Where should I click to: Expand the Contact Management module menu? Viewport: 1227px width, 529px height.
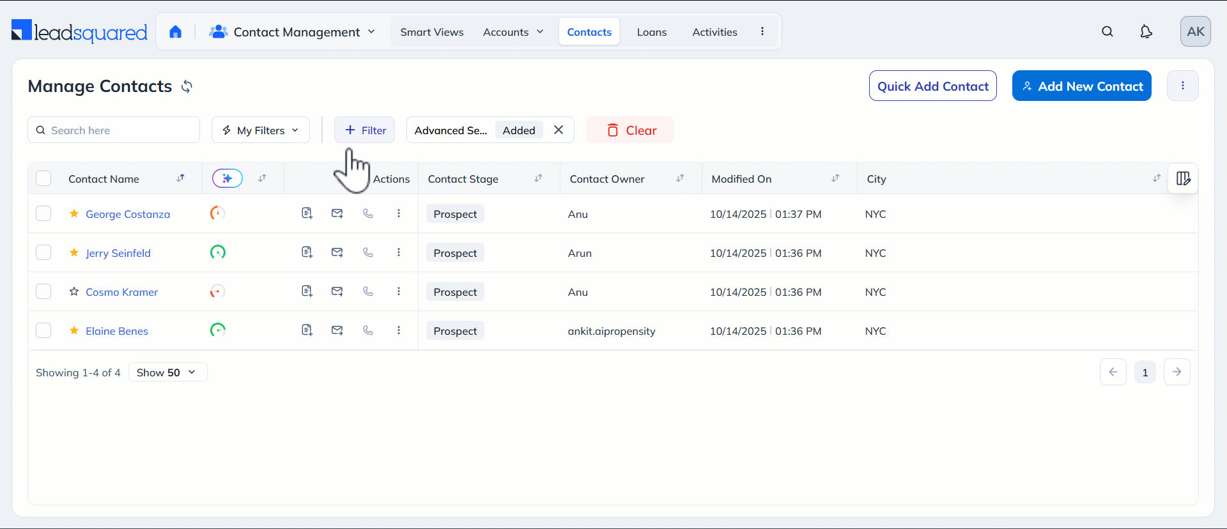[x=292, y=32]
